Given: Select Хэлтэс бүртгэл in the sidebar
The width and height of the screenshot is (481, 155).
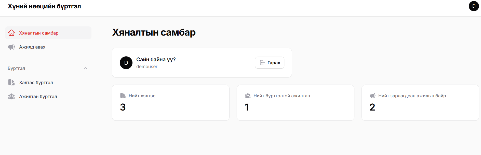Looking at the screenshot, I should tap(36, 83).
